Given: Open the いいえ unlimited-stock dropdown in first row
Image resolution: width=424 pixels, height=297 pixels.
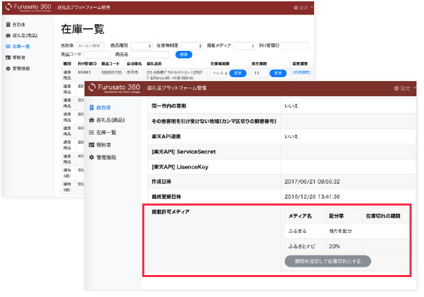Looking at the screenshot, I should pos(219,73).
